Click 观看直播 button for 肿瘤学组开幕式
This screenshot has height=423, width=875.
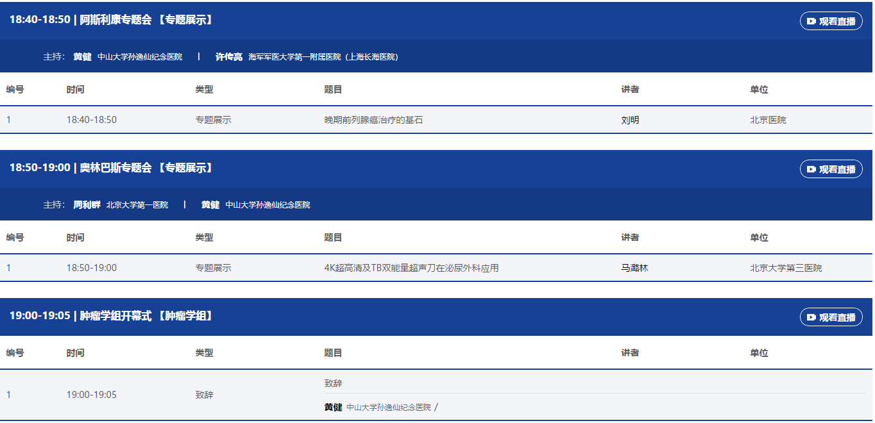click(831, 317)
